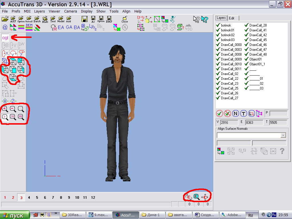The height and width of the screenshot is (219, 292).
Task: Click the zoom camera C magnifier icon
Action: click(x=197, y=197)
